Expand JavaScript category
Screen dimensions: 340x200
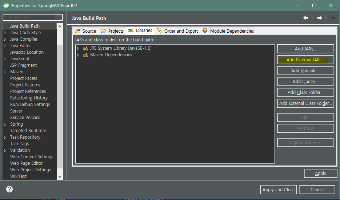coord(5,59)
